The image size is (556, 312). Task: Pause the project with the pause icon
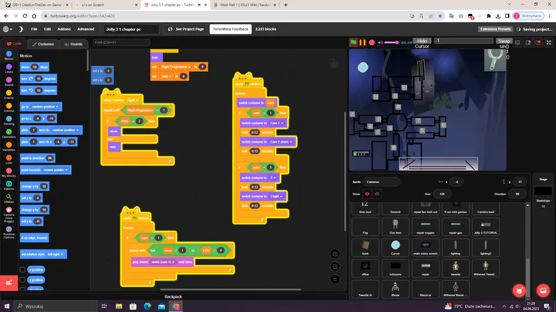pyautogui.click(x=363, y=43)
